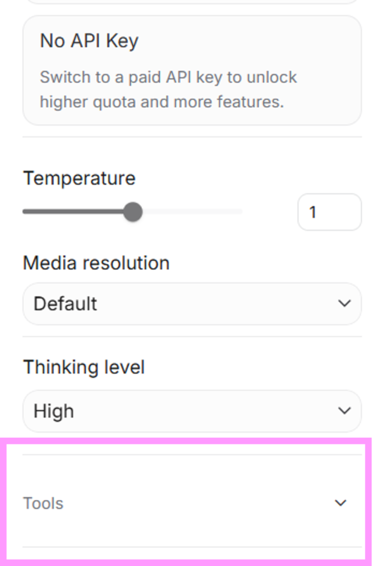377x566 pixels.
Task: Expand the Tools section
Action: tap(192, 503)
